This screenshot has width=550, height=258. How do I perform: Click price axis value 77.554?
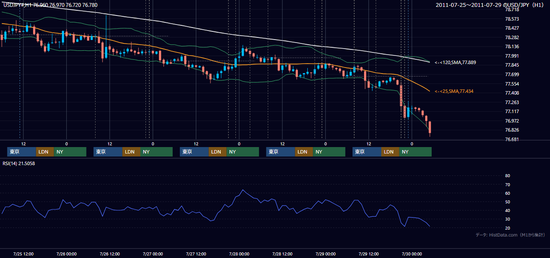pyautogui.click(x=512, y=83)
